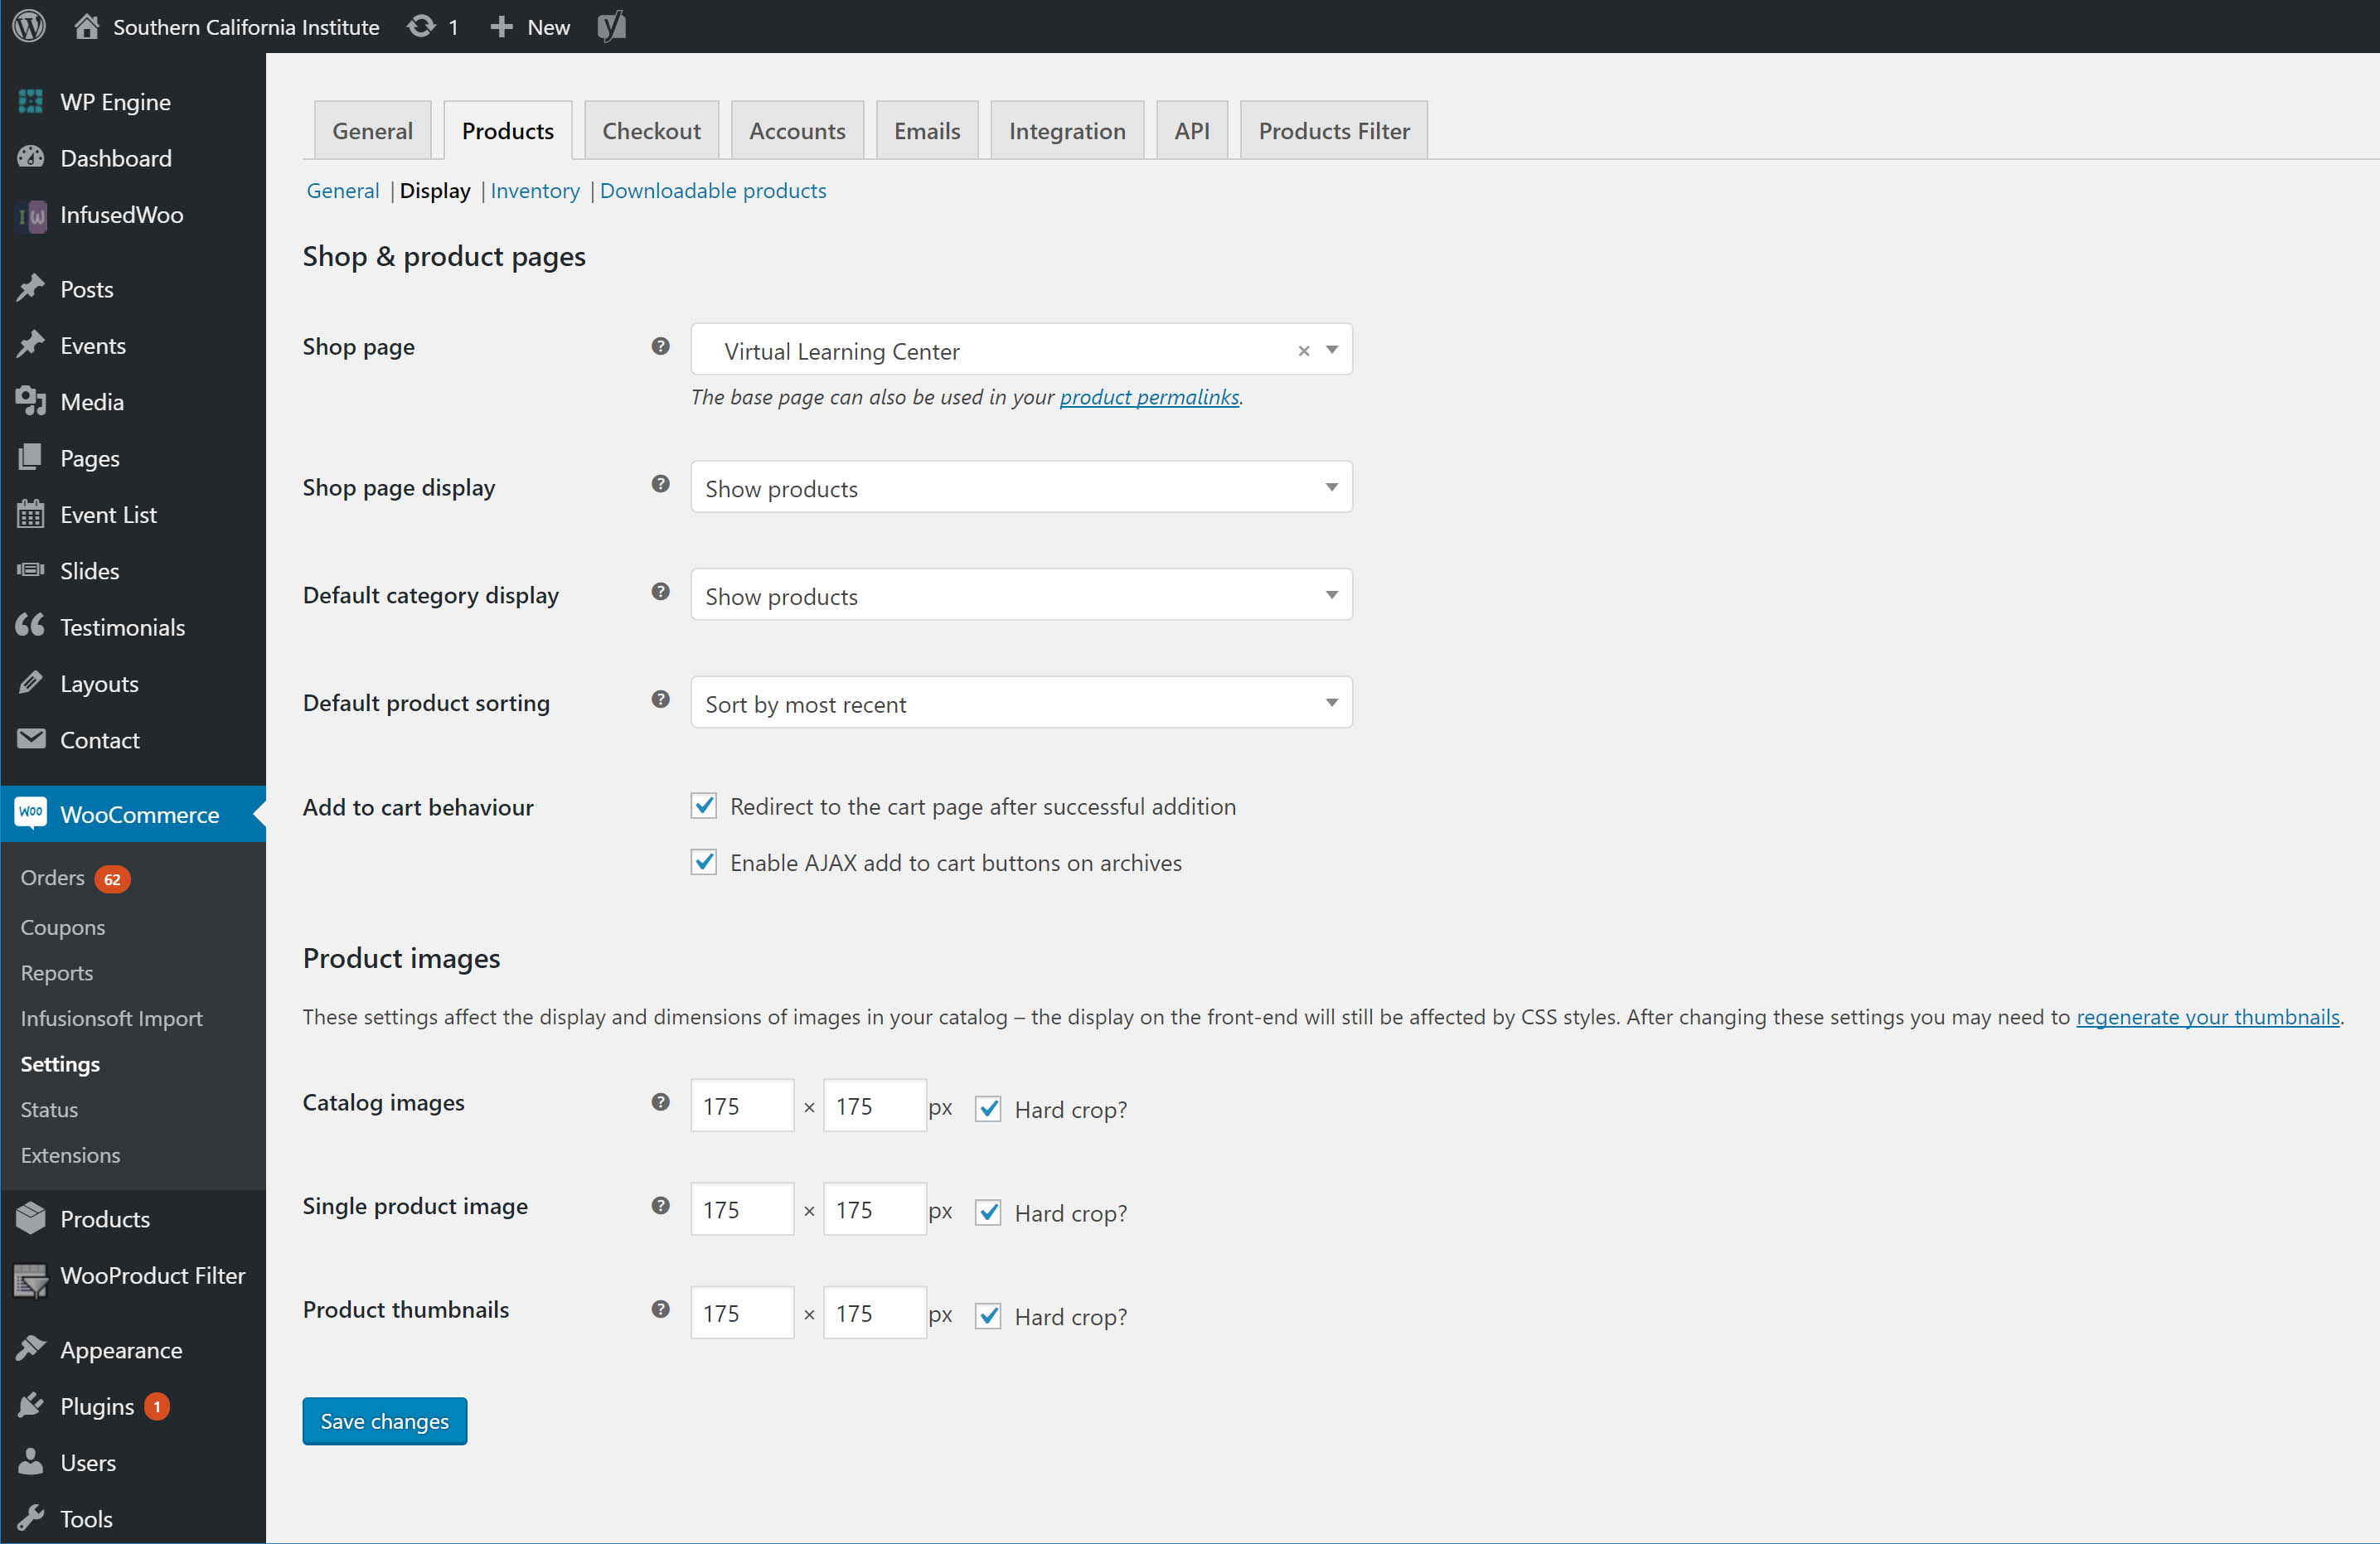Clear the Virtual Learning Center selection (x)
The image size is (2380, 1544).
point(1303,351)
